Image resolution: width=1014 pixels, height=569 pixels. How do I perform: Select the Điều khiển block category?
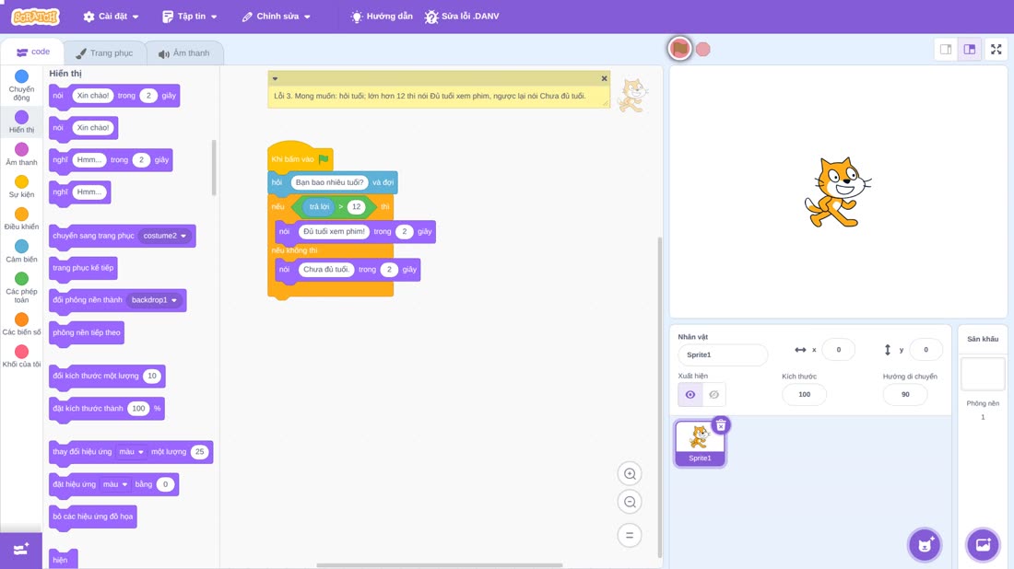pos(21,219)
